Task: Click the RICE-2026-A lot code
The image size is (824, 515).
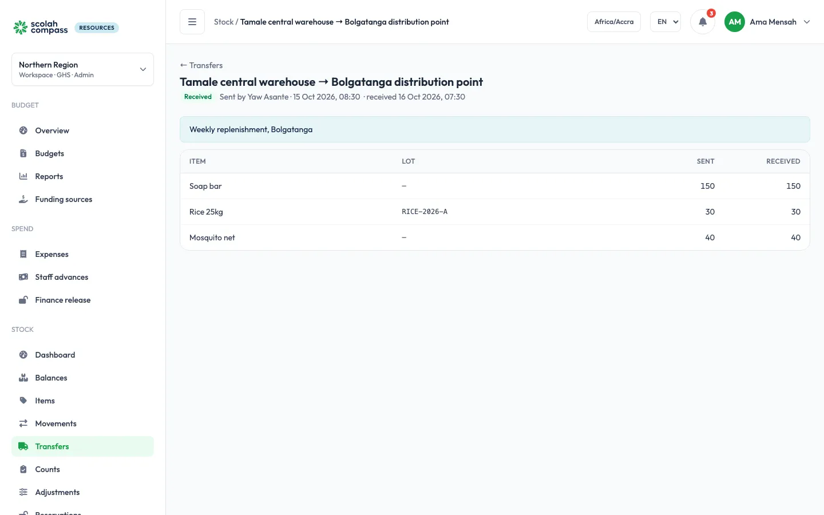Action: point(425,212)
